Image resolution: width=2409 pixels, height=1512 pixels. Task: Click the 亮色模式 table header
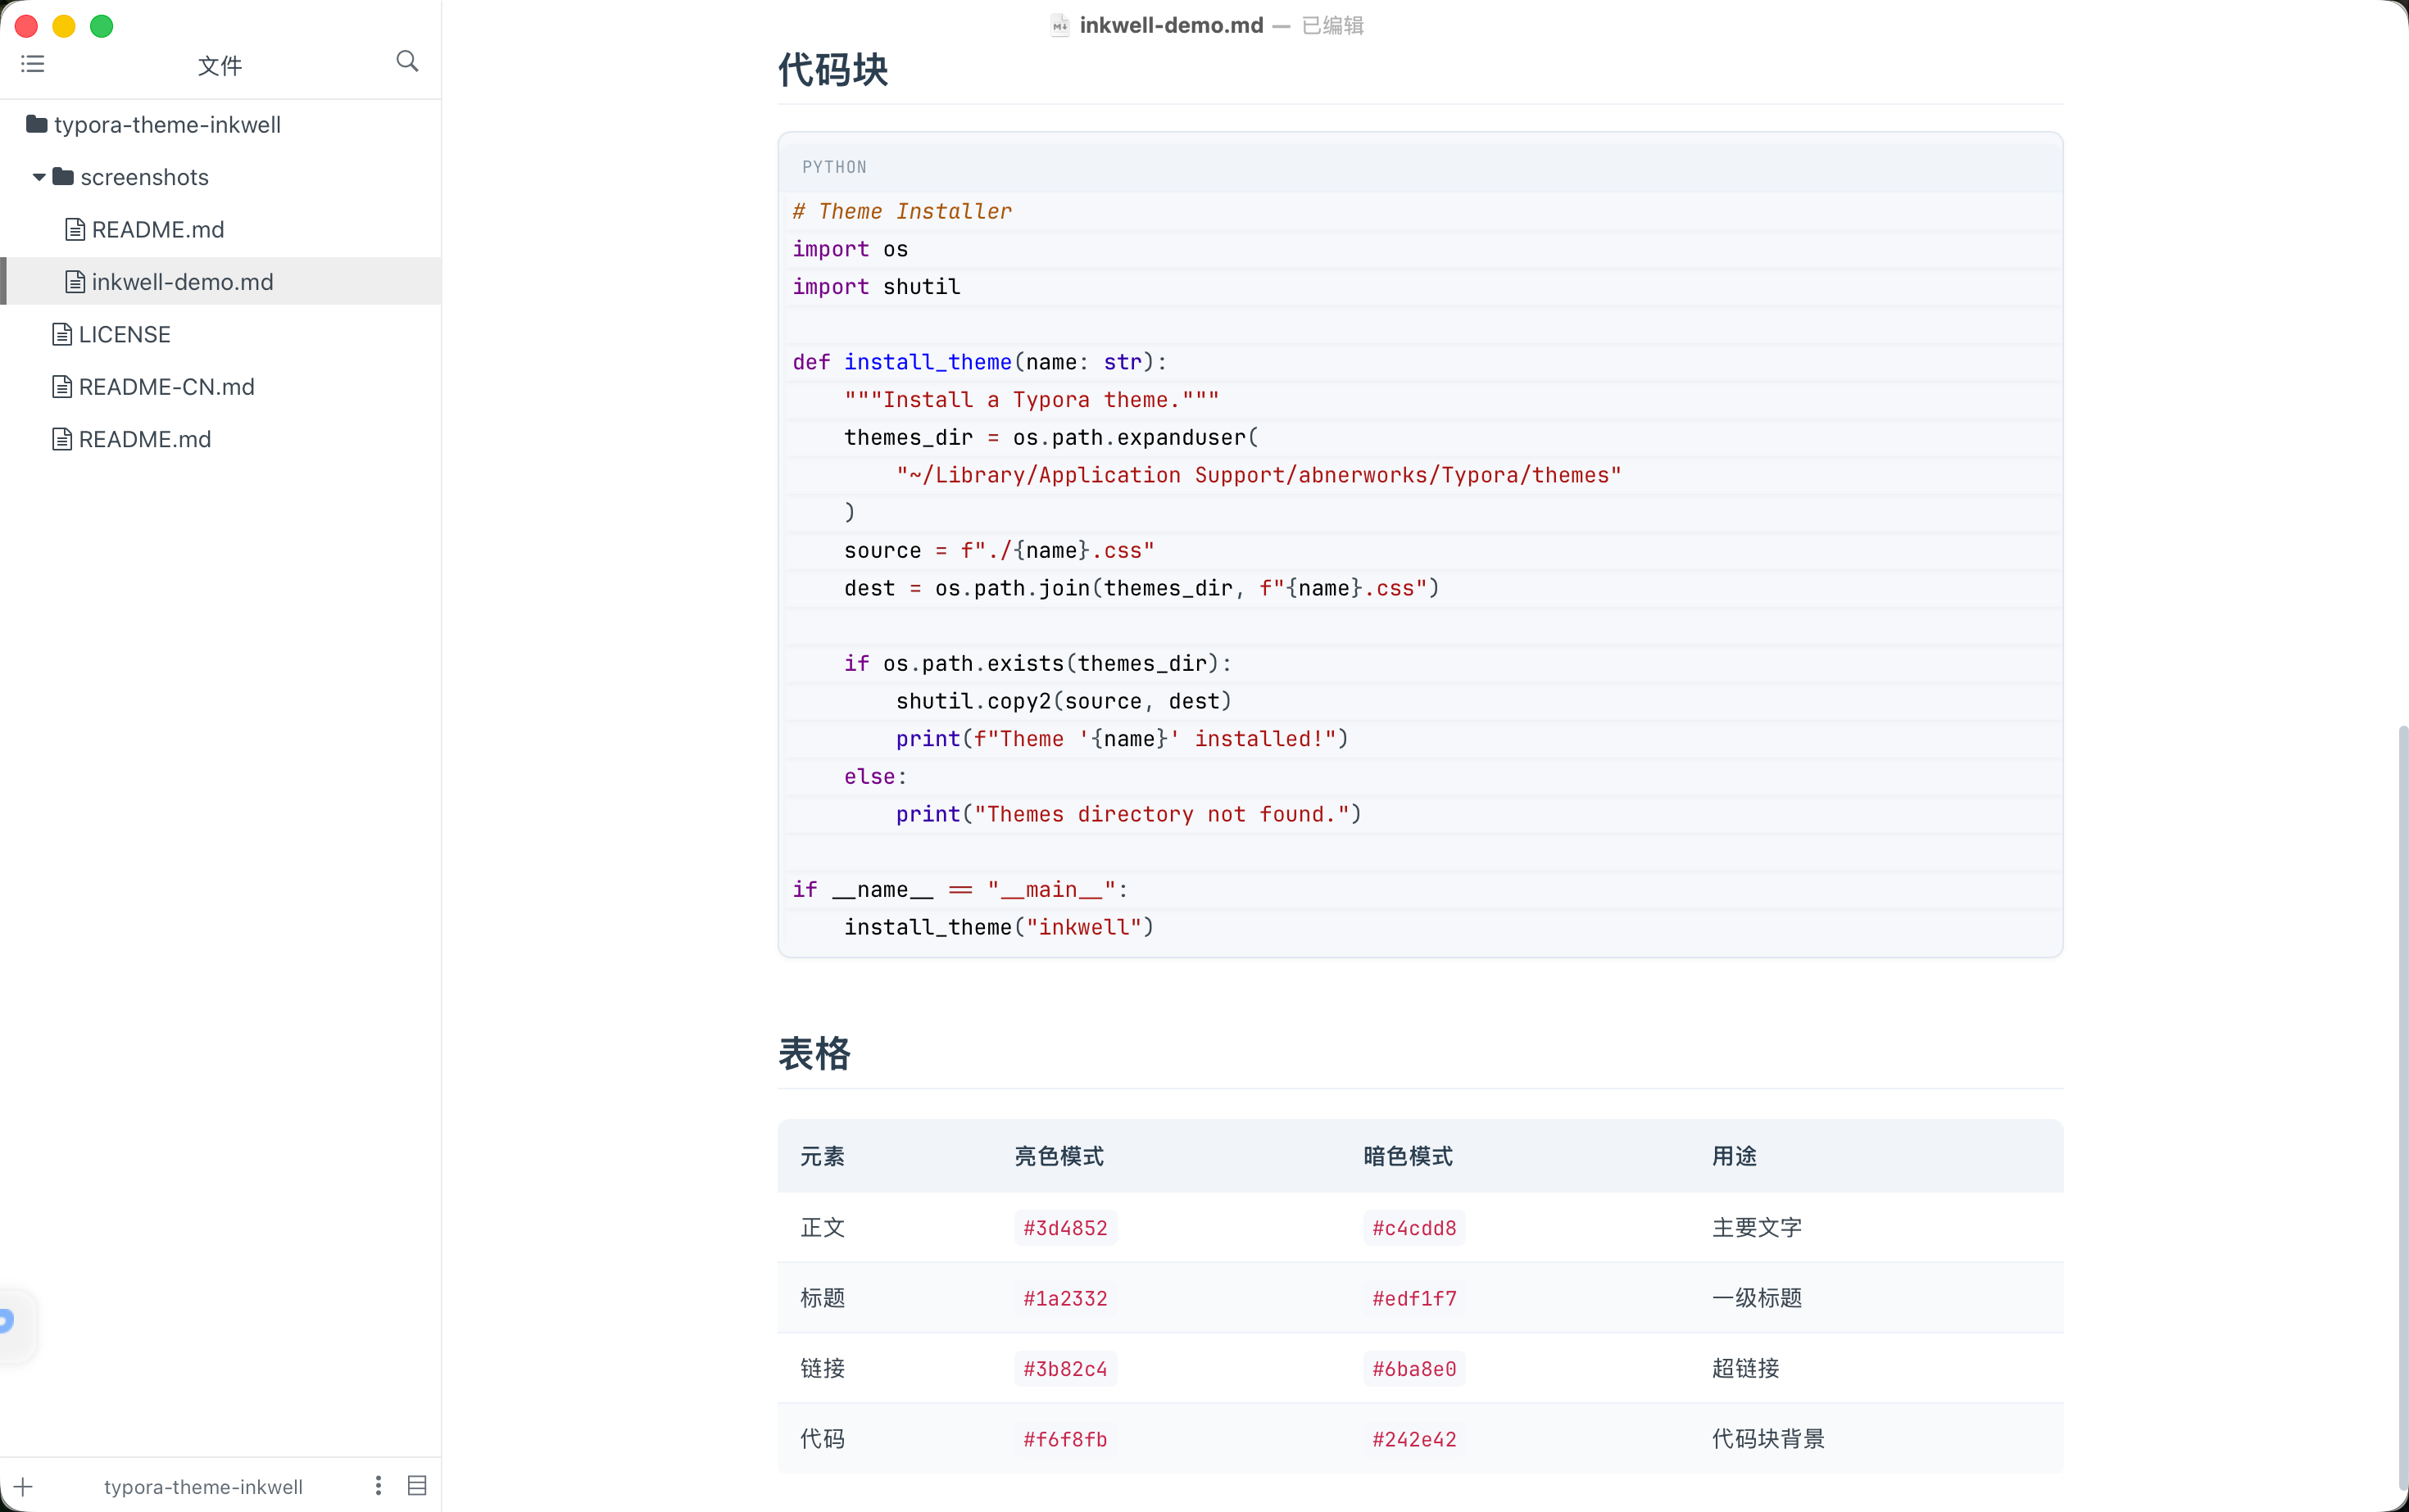[x=1059, y=1156]
